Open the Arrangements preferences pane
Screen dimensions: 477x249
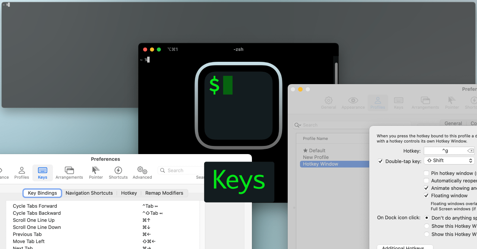tap(69, 172)
